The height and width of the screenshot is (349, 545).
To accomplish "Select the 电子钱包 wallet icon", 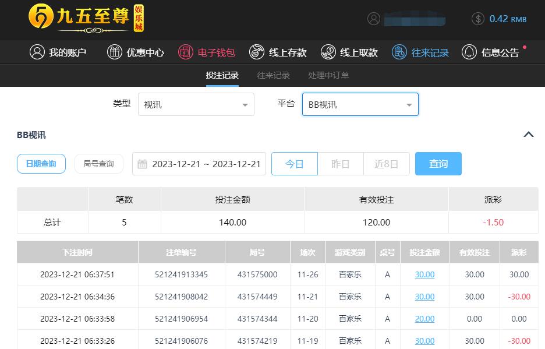I will (x=185, y=52).
